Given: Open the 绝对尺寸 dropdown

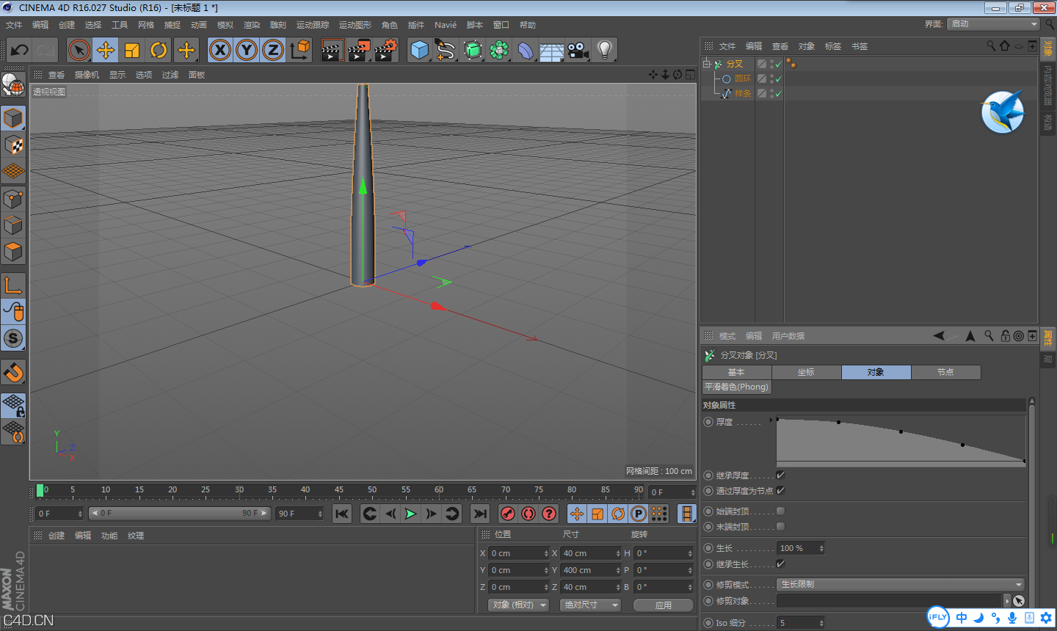Looking at the screenshot, I should point(590,605).
